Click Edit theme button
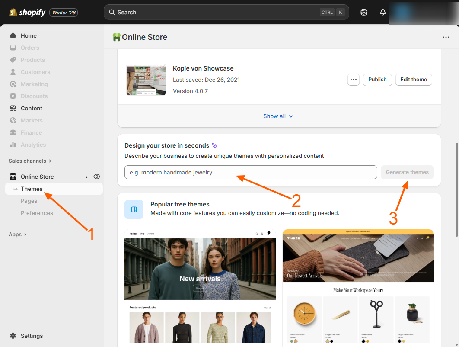The width and height of the screenshot is (459, 347). point(414,80)
